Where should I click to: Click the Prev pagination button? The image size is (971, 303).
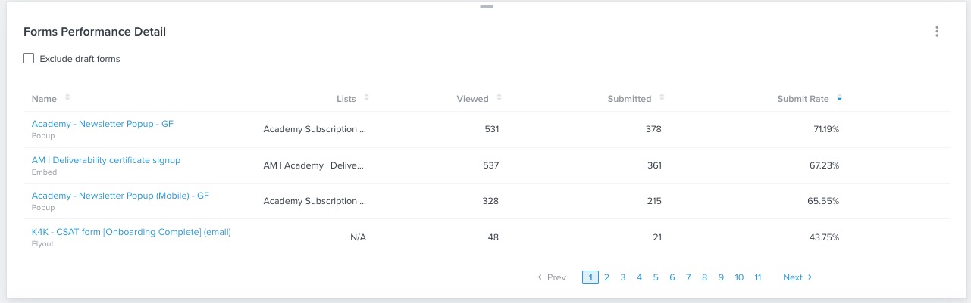(552, 277)
